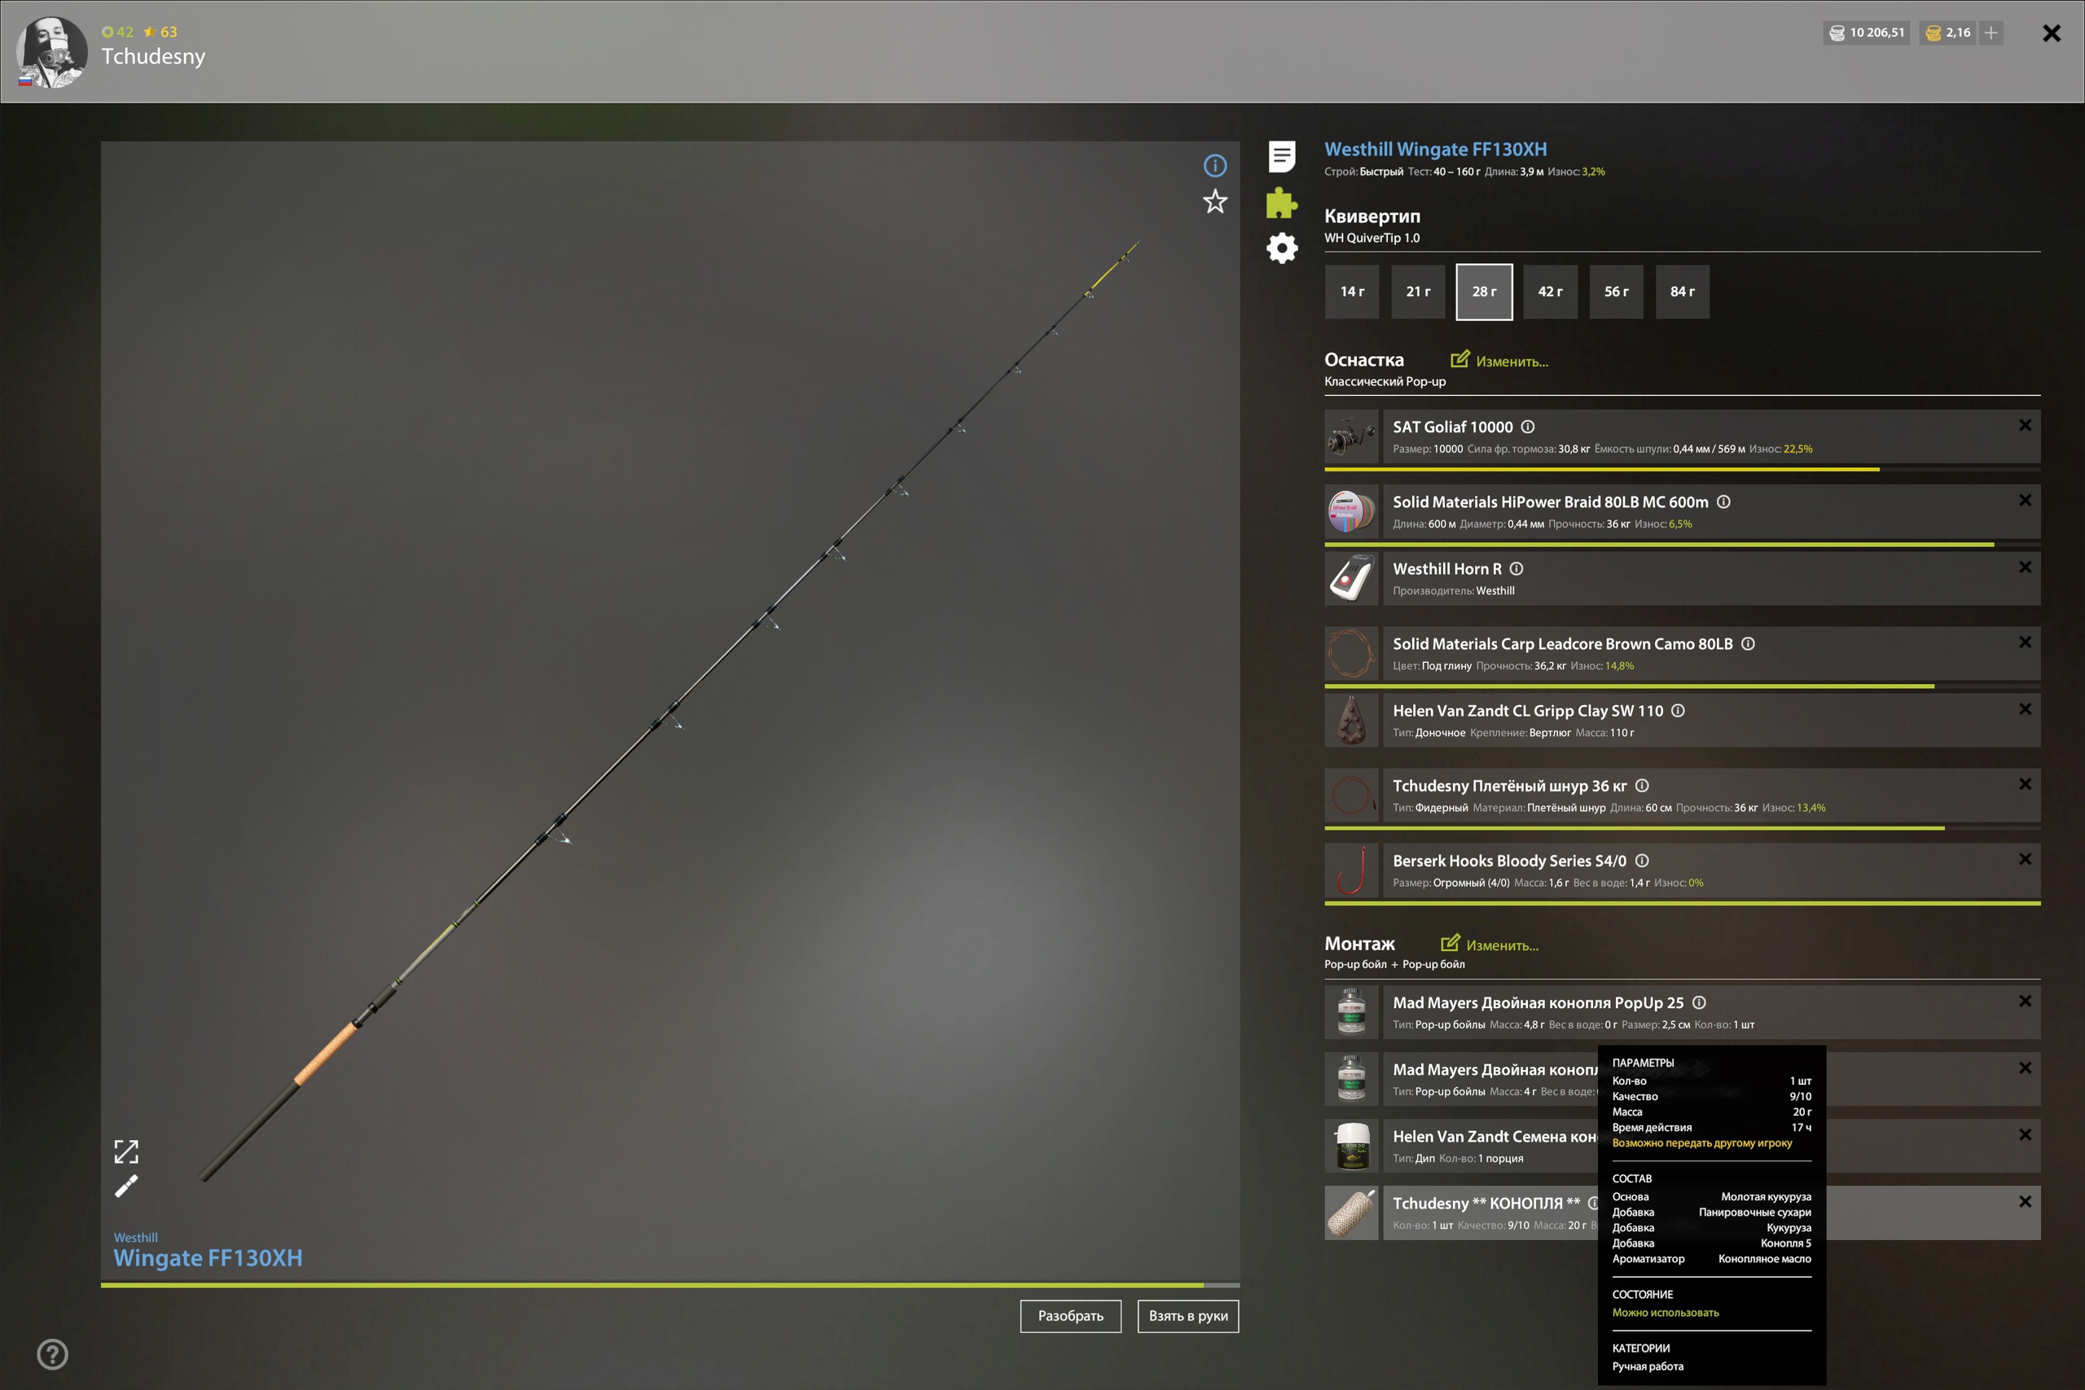2085x1390 pixels.
Task: Open Westhill Wingate FF130XH title link
Action: 1435,149
